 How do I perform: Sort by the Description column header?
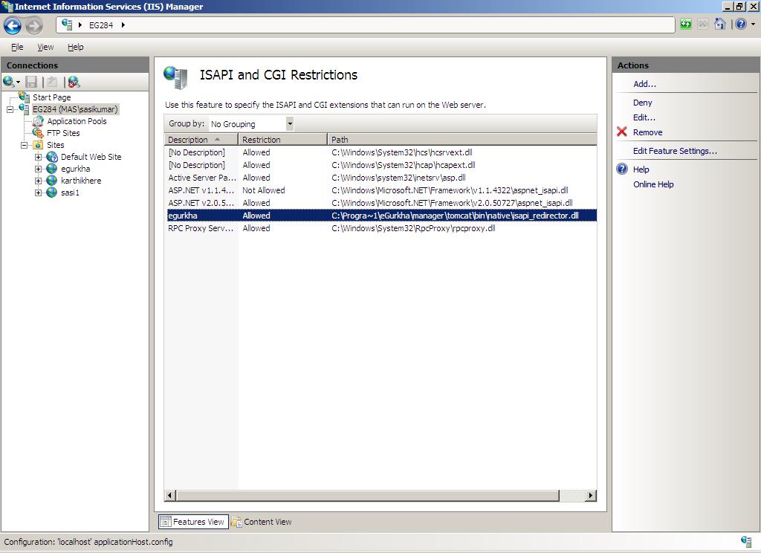tap(201, 139)
